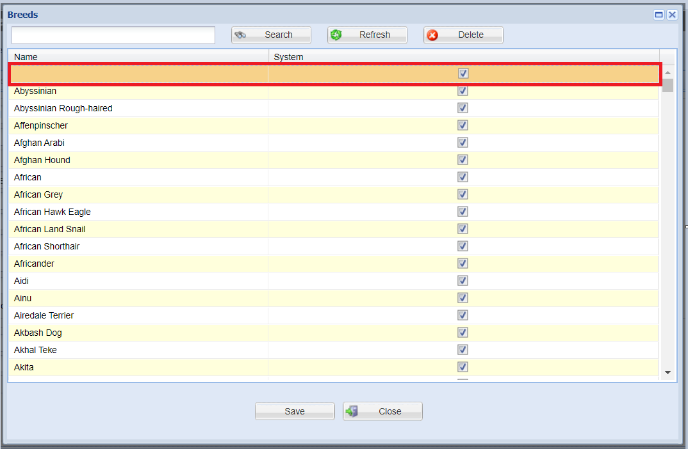Click the vertical scrollbar thumb

[x=668, y=85]
